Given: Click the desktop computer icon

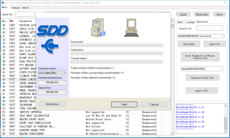Looking at the screenshot, I should point(131,28).
